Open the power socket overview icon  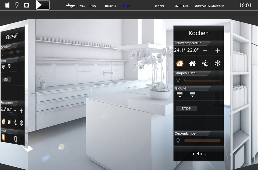click(26, 5)
